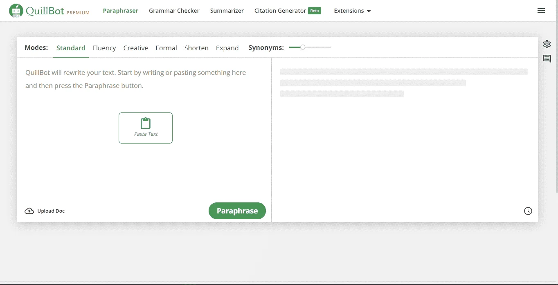Go to Grammar Checker
This screenshot has width=558, height=285.
[174, 11]
